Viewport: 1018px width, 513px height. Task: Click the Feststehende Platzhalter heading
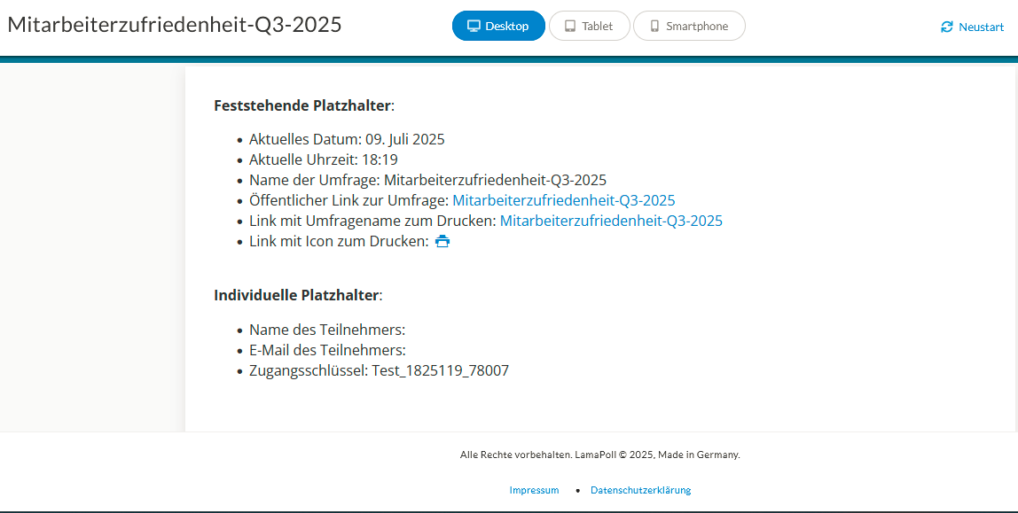[x=302, y=105]
